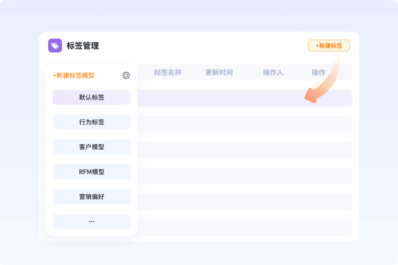Click the 操作人 column header
This screenshot has width=398, height=265.
pos(273,73)
